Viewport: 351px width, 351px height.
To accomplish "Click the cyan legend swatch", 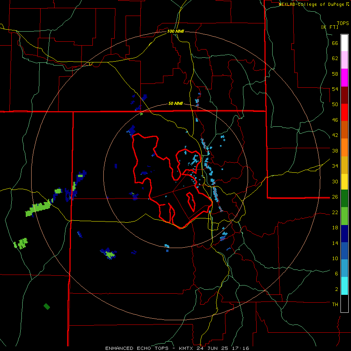I will pos(344,286).
